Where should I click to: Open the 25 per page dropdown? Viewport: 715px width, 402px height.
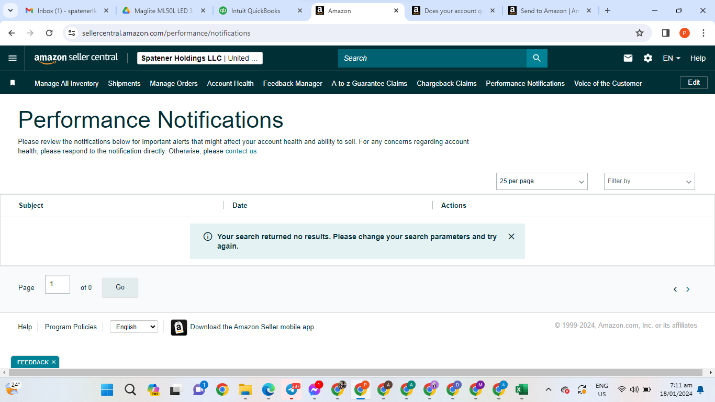pos(542,181)
